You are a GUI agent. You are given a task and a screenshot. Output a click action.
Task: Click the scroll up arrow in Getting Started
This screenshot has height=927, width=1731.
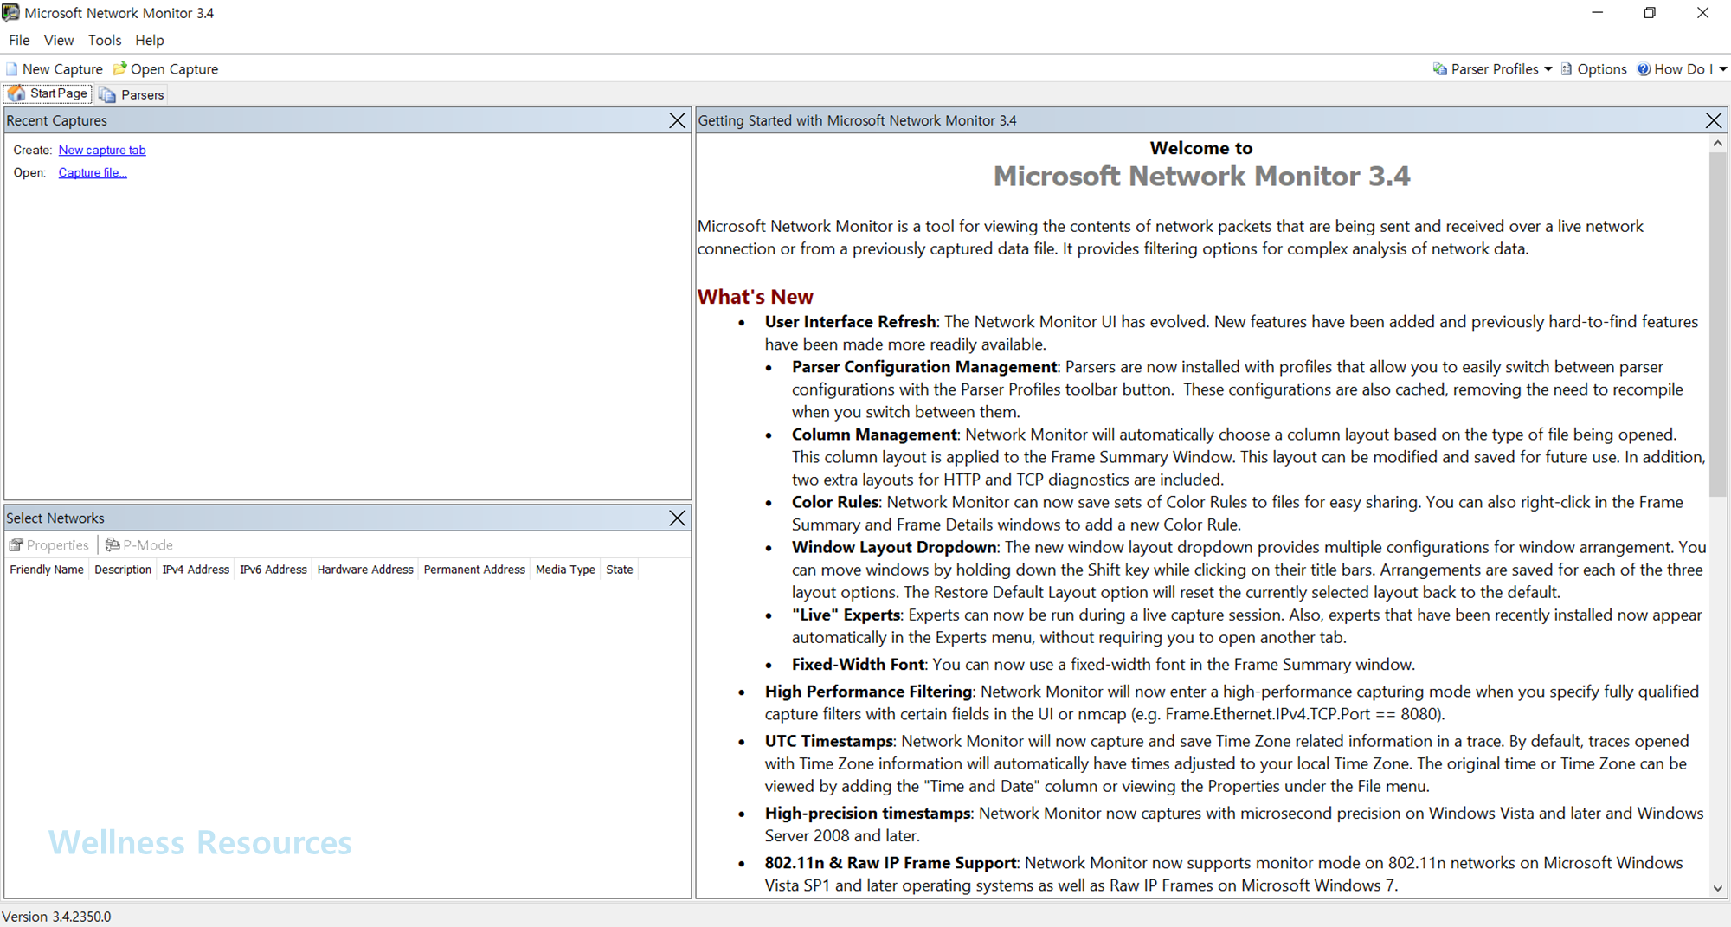[x=1718, y=143]
